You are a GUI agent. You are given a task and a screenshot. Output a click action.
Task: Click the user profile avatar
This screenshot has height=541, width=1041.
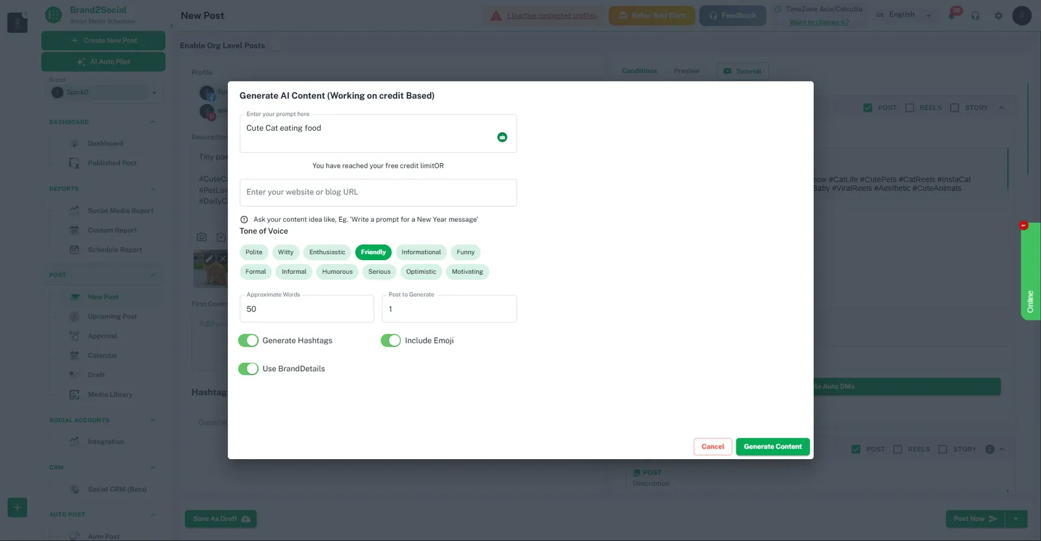1022,16
